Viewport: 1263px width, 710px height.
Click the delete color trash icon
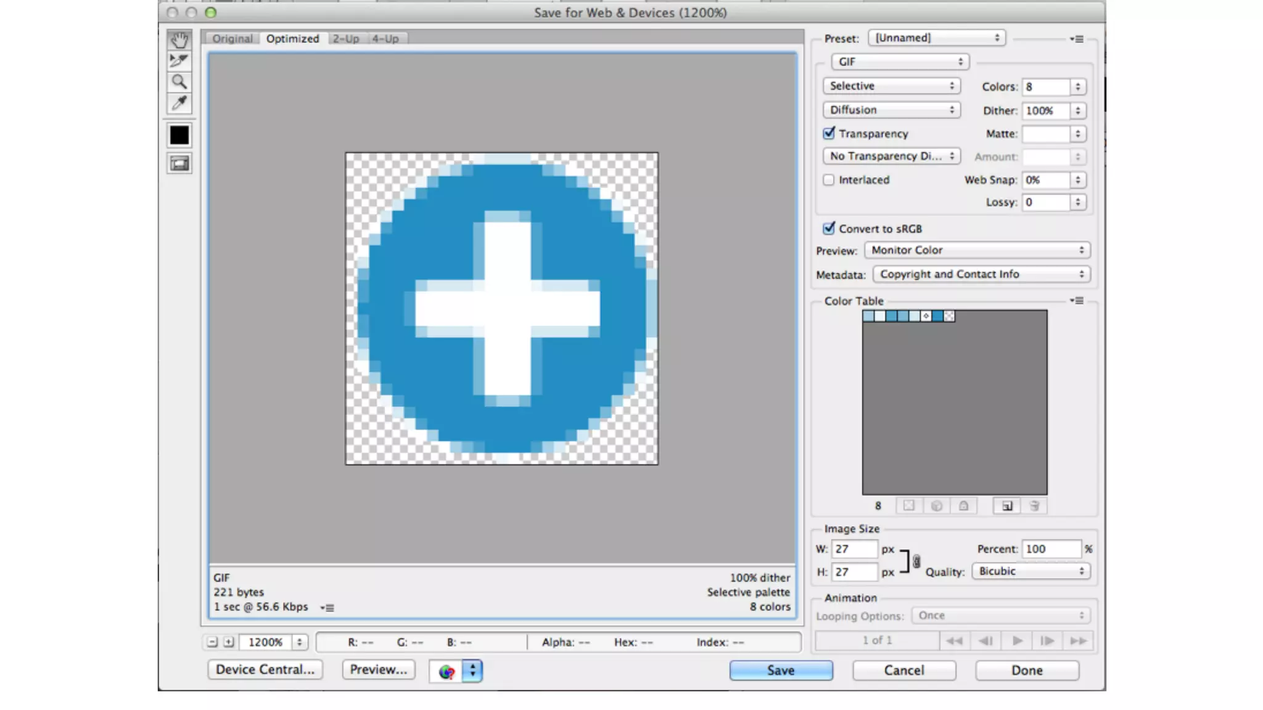click(x=1034, y=506)
